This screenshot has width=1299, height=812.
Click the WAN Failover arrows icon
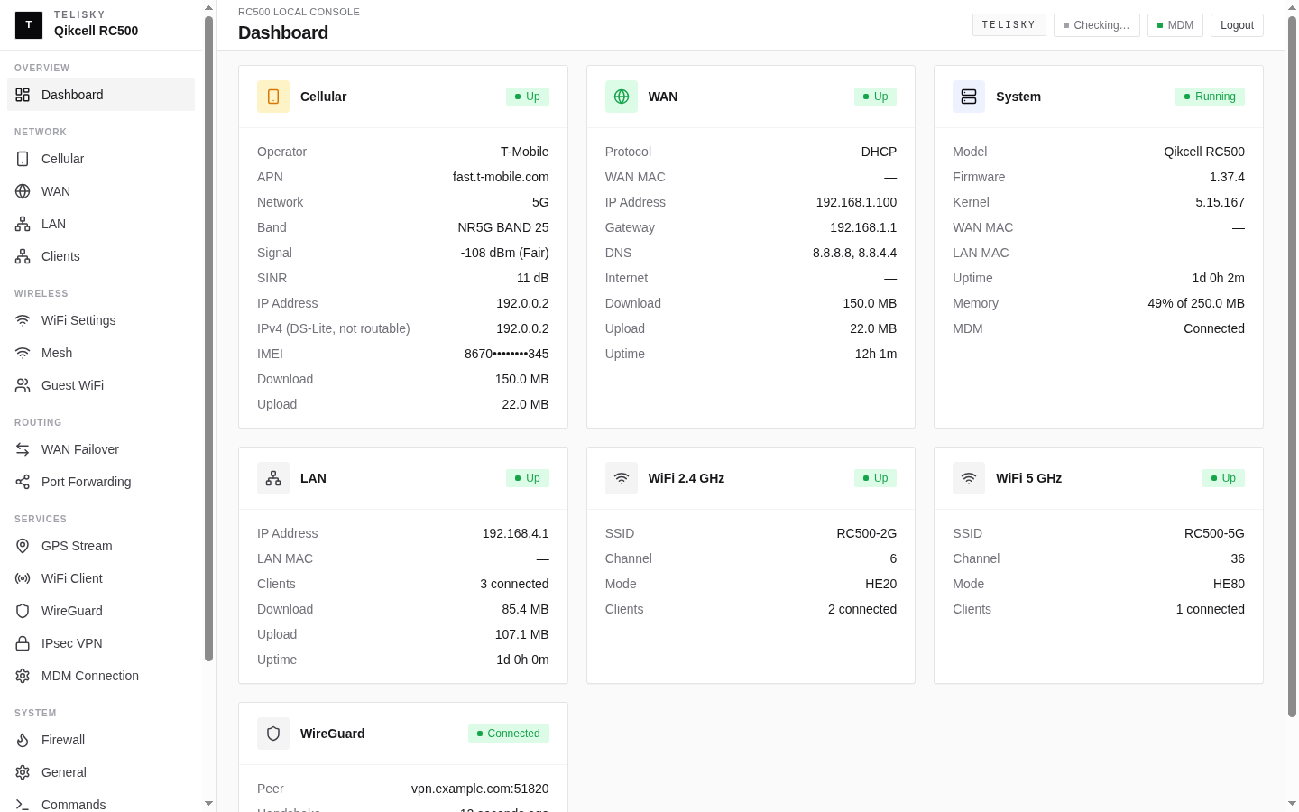click(23, 449)
